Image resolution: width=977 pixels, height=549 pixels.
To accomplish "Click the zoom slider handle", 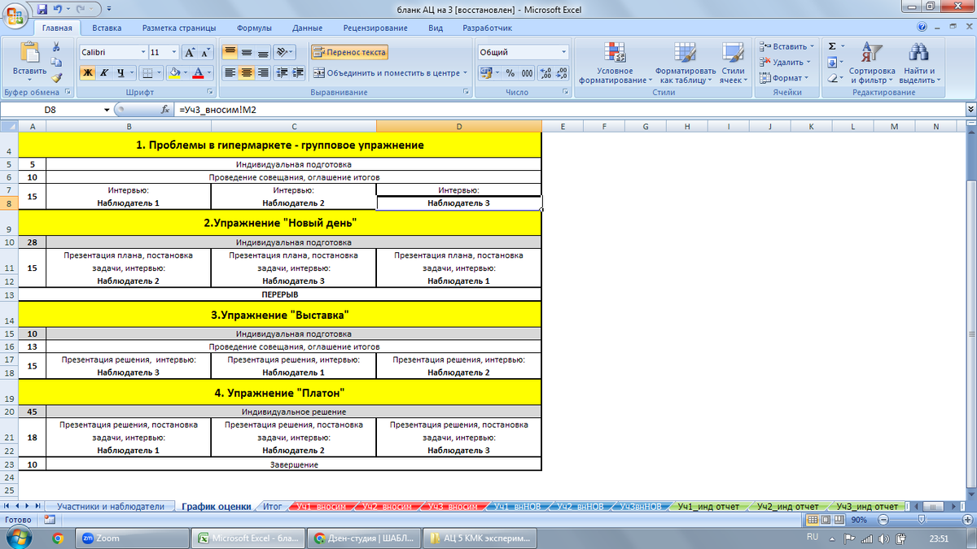I will [x=921, y=519].
